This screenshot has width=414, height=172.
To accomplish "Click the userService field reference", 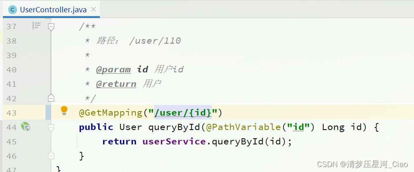I will pyautogui.click(x=174, y=142).
